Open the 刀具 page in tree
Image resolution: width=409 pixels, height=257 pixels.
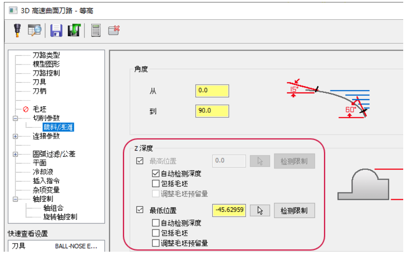coord(40,82)
